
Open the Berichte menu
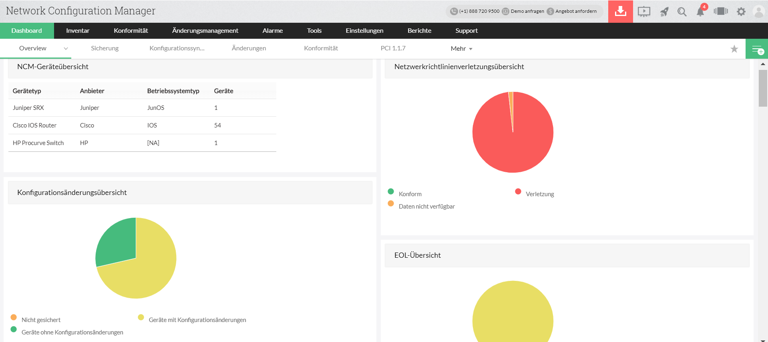tap(419, 31)
